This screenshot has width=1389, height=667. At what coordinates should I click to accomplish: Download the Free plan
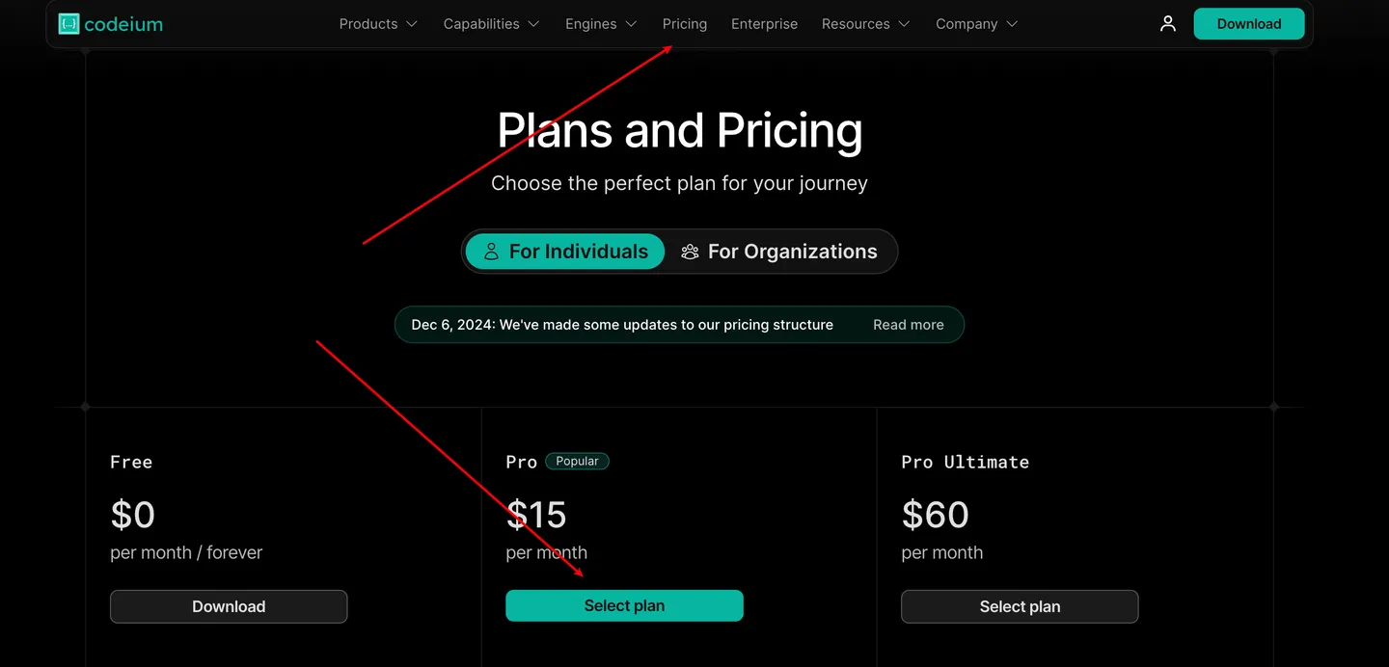point(229,606)
